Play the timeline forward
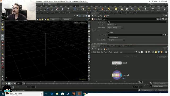The height and width of the screenshot is (96, 170). (x=12, y=83)
